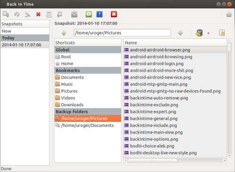This screenshot has width=235, height=172.
Task: Select backup folder /home/uroger/Pictures
Action: [x=88, y=119]
